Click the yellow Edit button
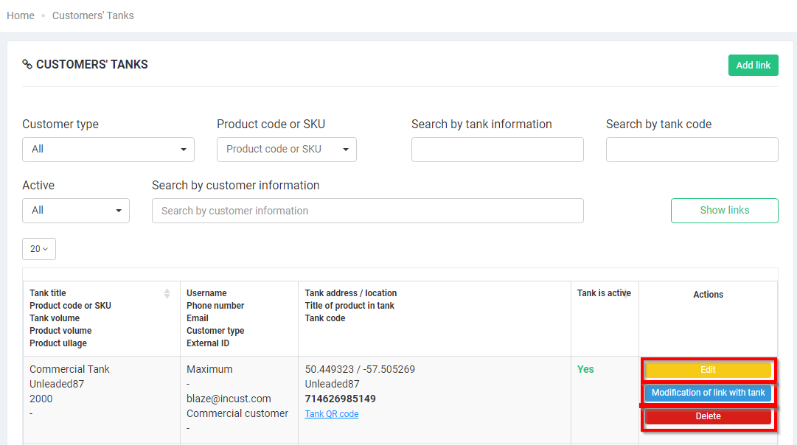The image size is (797, 445). (708, 370)
